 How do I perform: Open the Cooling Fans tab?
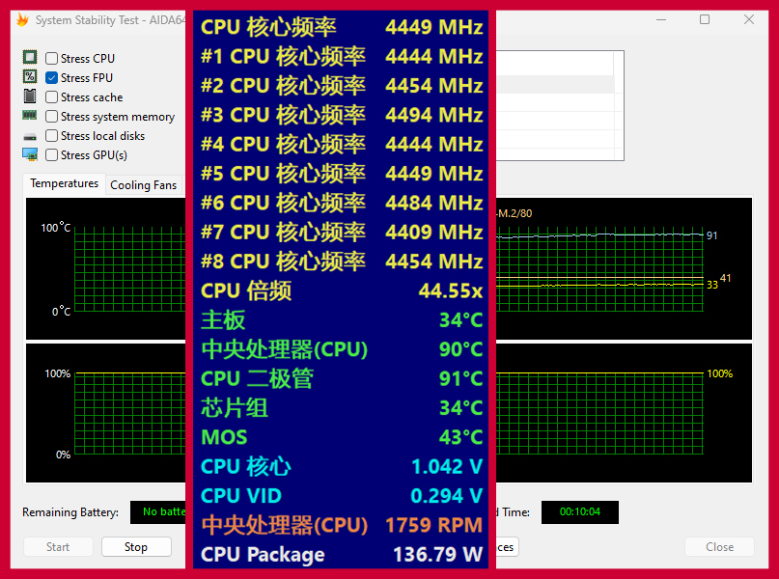144,185
